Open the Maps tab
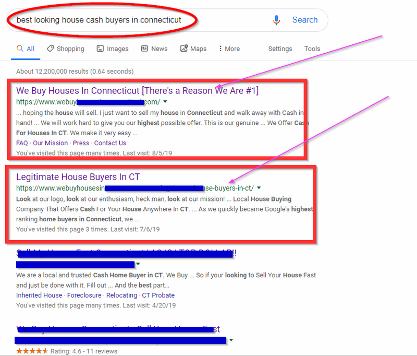The height and width of the screenshot is (356, 417). pyautogui.click(x=193, y=49)
